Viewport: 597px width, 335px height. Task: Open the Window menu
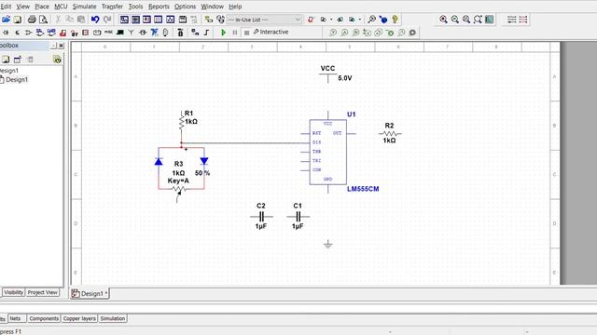coord(212,7)
